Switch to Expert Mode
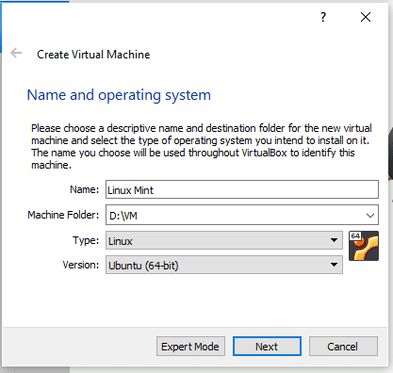393x373 pixels. pyautogui.click(x=190, y=347)
